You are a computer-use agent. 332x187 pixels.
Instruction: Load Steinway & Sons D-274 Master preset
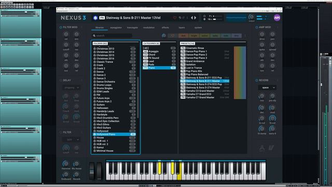pyautogui.click(x=205, y=88)
